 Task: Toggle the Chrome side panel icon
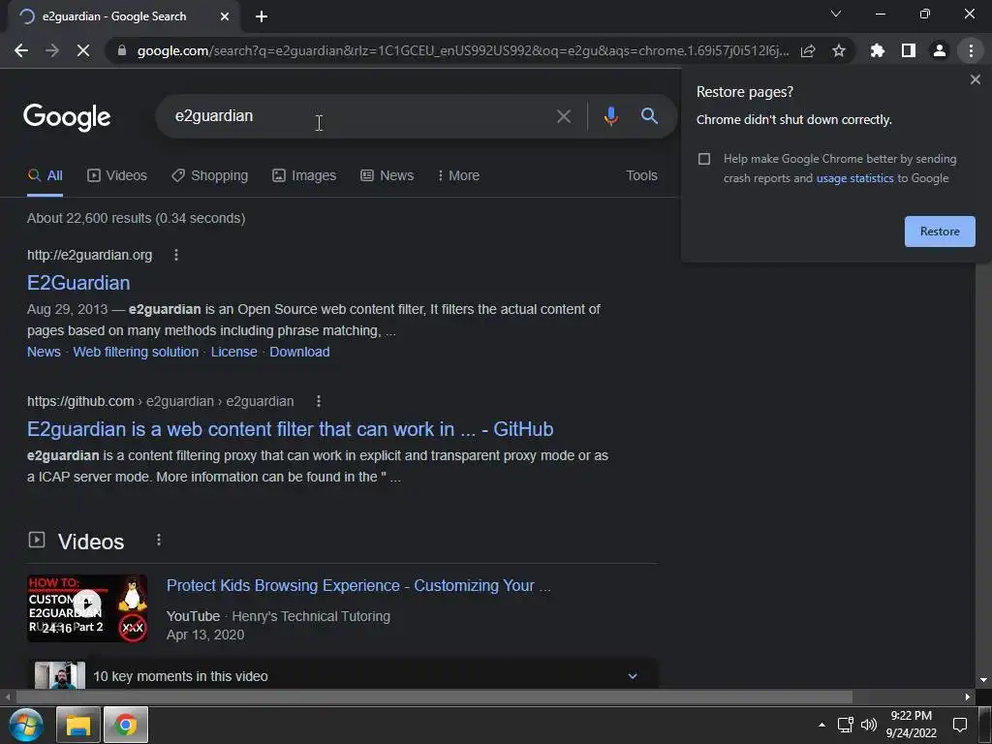(909, 50)
